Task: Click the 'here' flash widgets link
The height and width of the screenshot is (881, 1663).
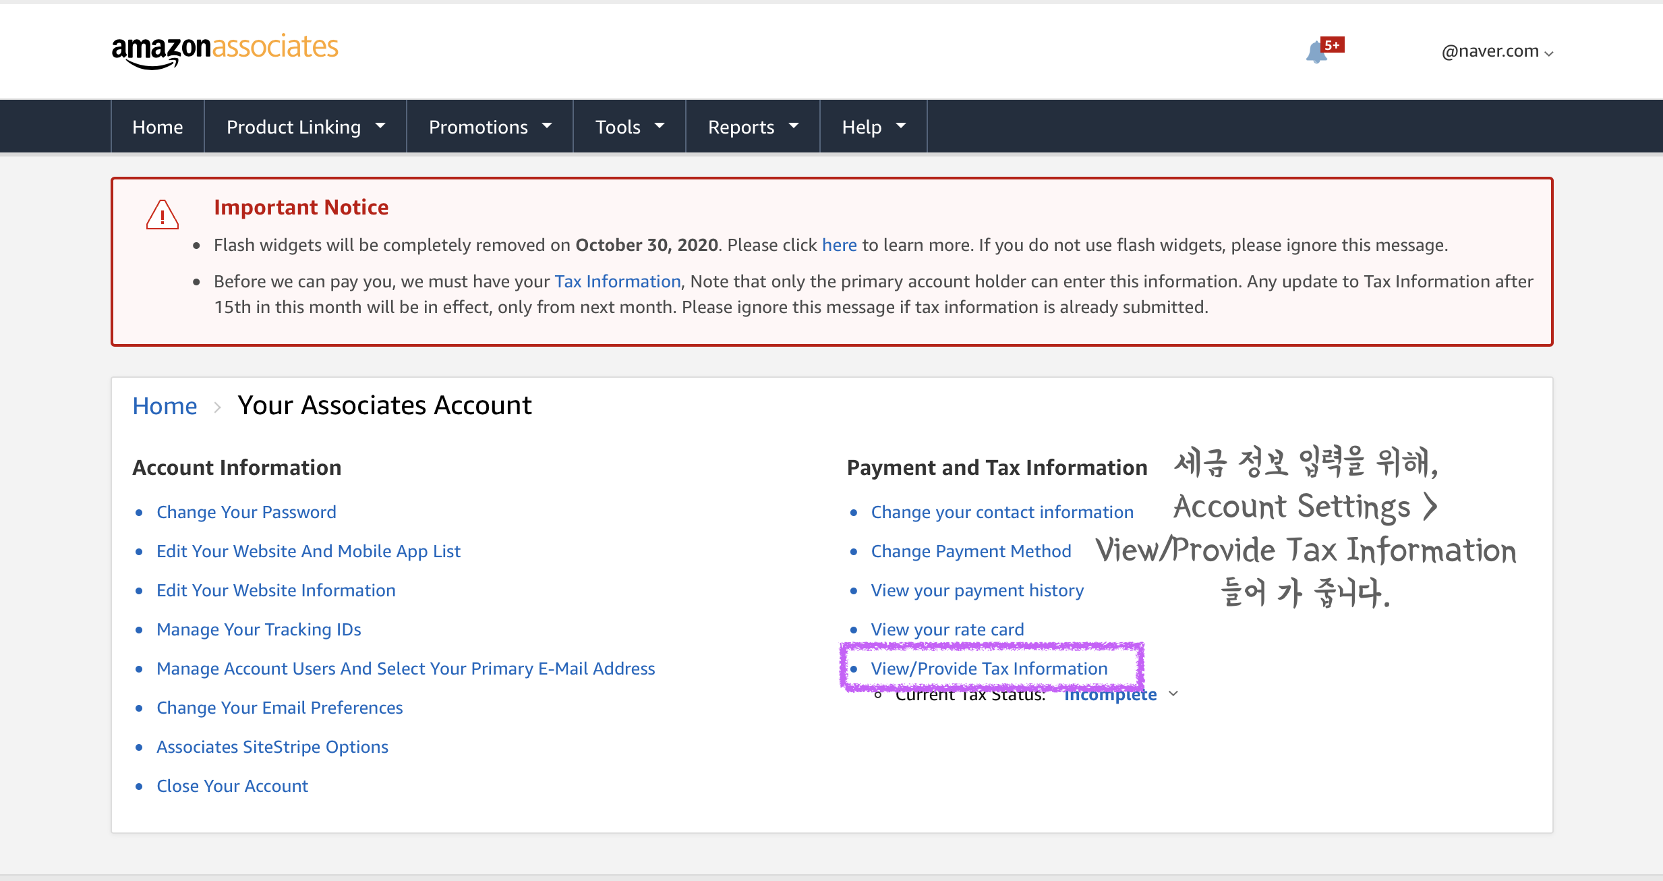Action: click(839, 245)
